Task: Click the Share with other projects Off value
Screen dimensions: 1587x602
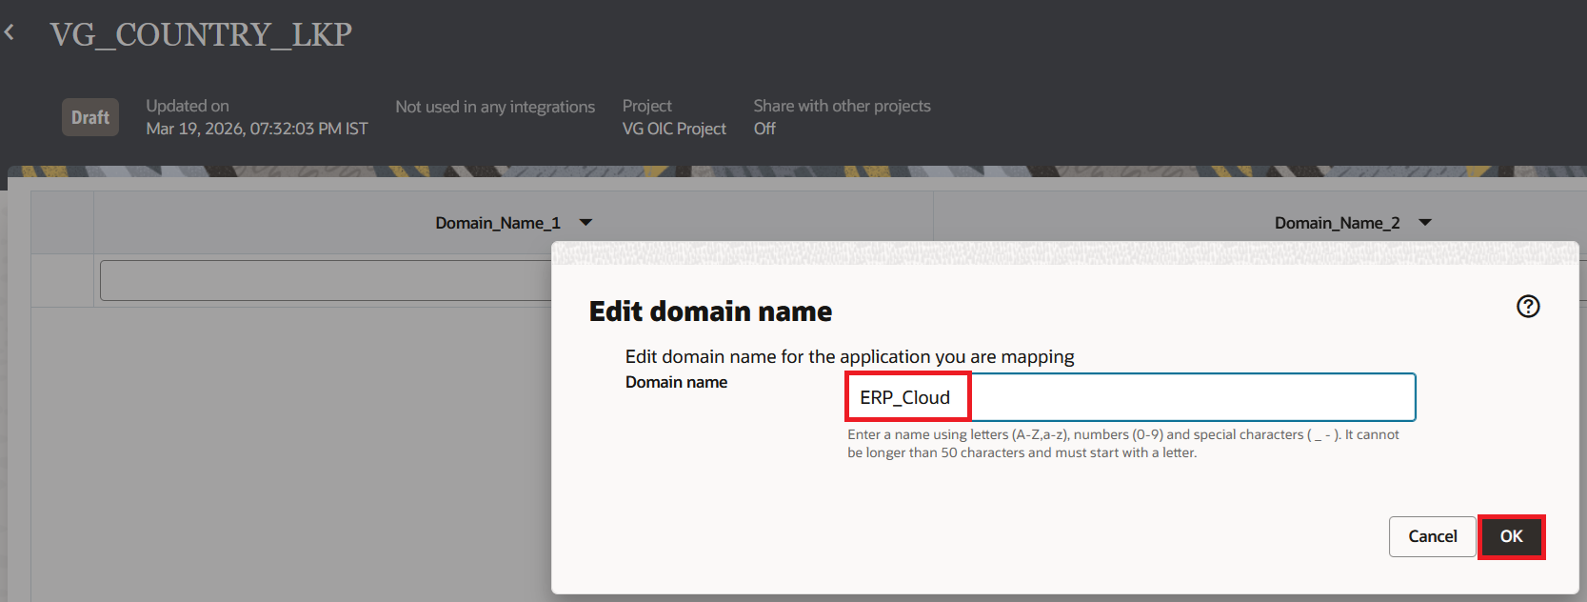Action: coord(764,129)
